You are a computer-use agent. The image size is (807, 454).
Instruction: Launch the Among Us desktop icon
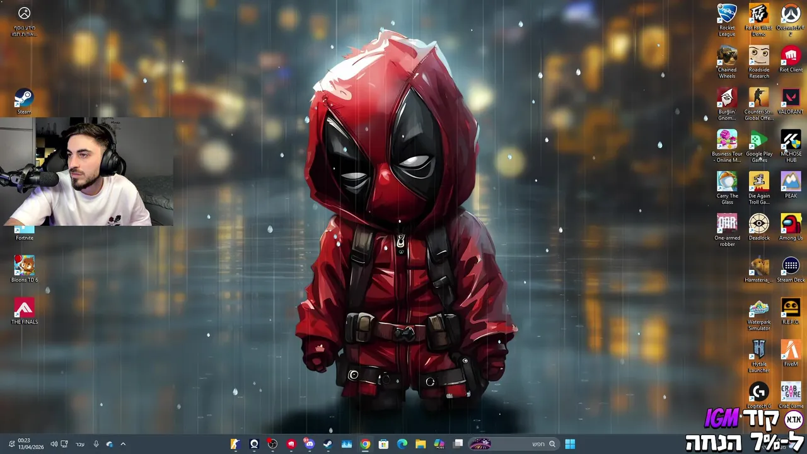pyautogui.click(x=791, y=228)
